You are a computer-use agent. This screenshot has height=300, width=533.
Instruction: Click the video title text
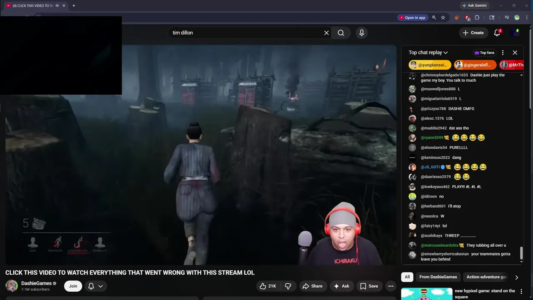click(x=130, y=272)
